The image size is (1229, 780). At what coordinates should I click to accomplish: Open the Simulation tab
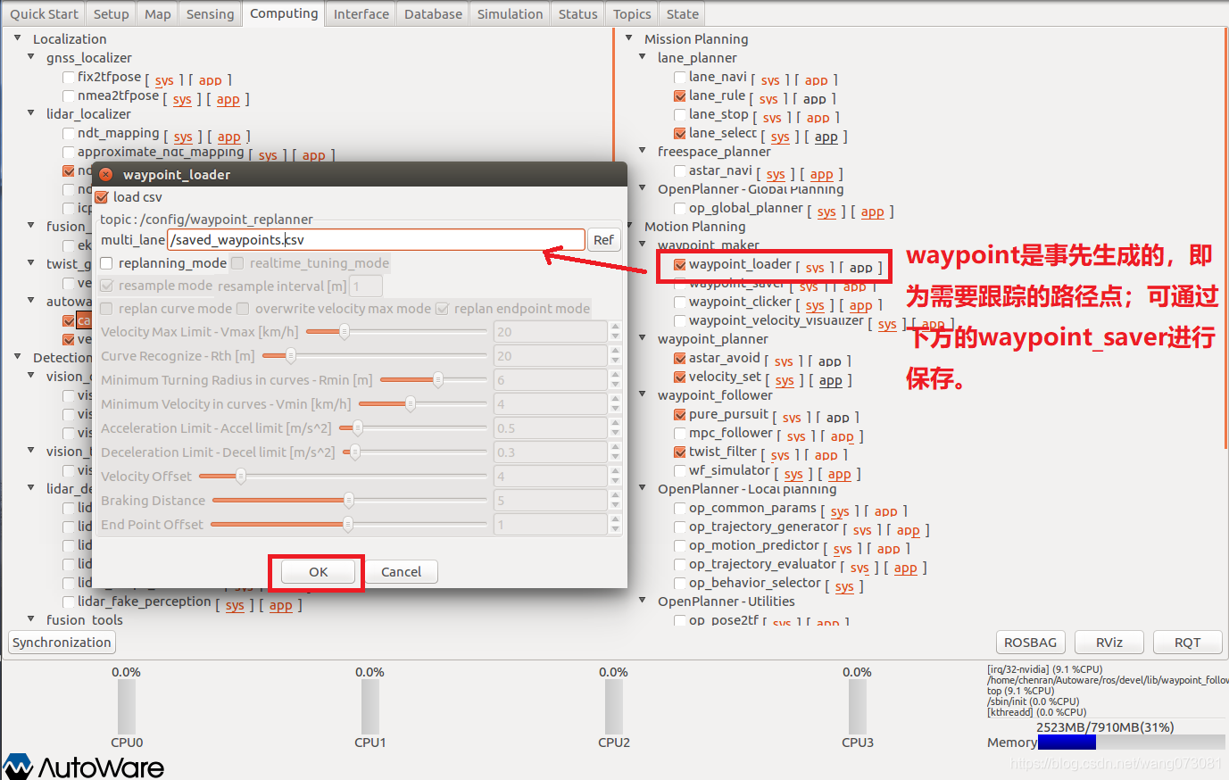(x=510, y=14)
